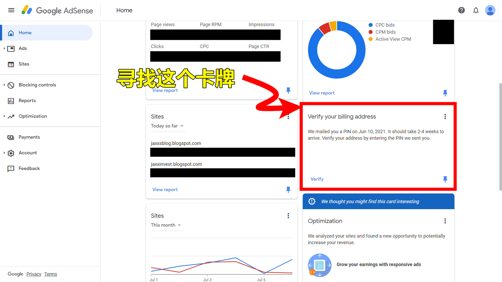Click the Blocking controls icon
This screenshot has height=282, width=502.
11,85
